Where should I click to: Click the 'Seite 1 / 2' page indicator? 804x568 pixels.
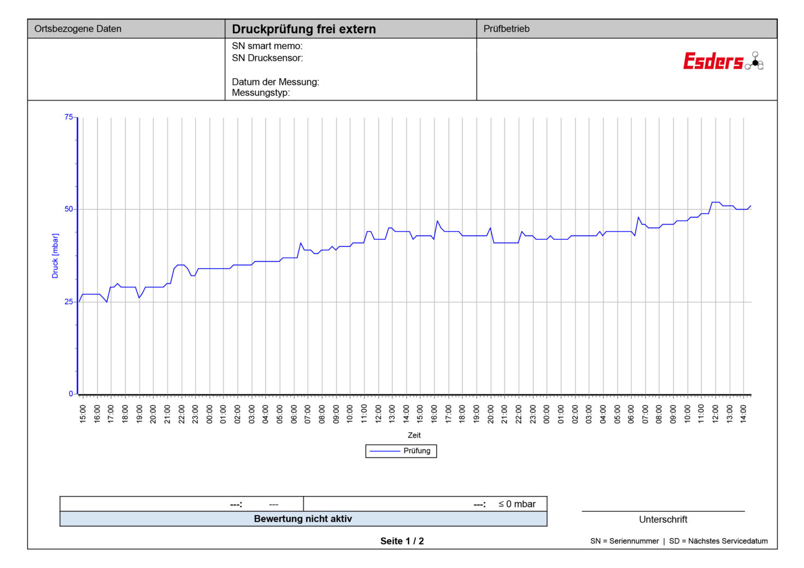click(402, 541)
